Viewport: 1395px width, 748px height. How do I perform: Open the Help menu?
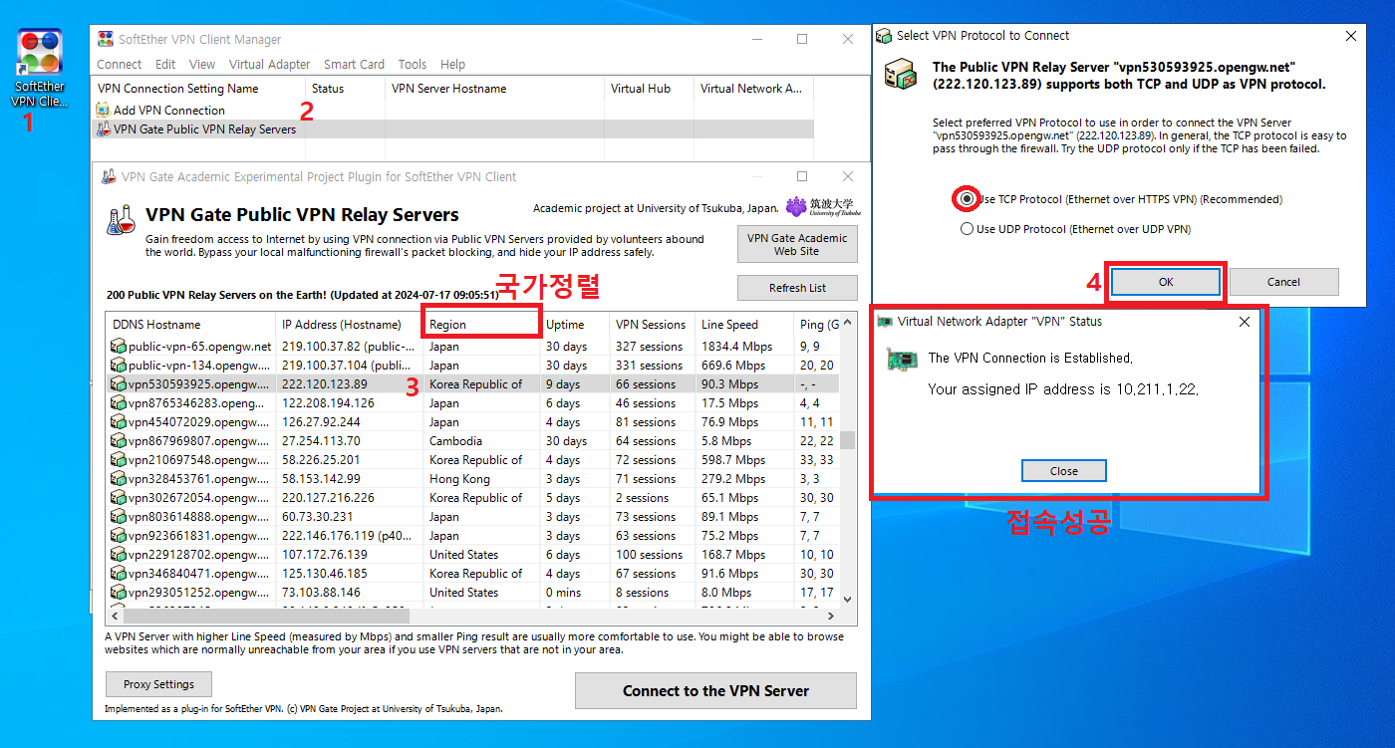click(453, 64)
